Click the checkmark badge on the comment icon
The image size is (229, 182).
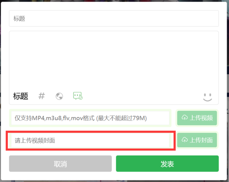[x=81, y=98]
